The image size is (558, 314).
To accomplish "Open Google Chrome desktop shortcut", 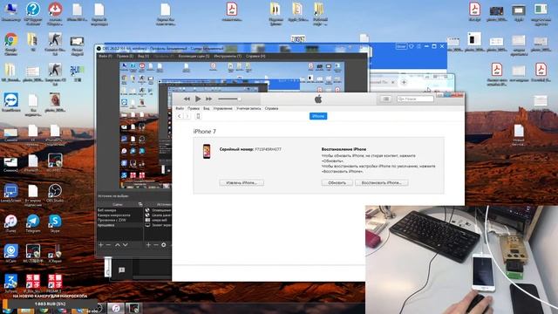I will [11, 44].
